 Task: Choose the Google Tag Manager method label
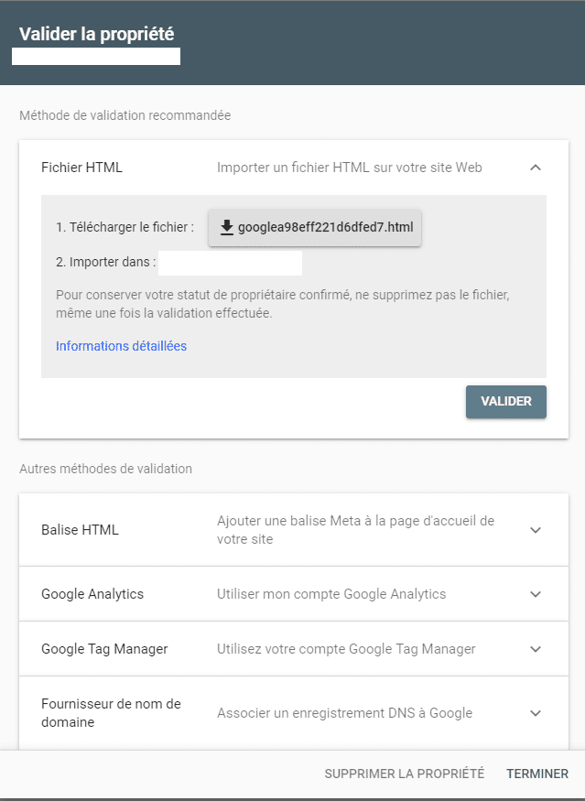[x=104, y=649]
